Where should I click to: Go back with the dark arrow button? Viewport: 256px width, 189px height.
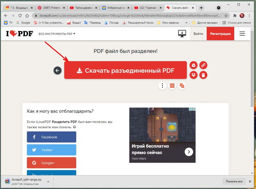[x=58, y=70]
